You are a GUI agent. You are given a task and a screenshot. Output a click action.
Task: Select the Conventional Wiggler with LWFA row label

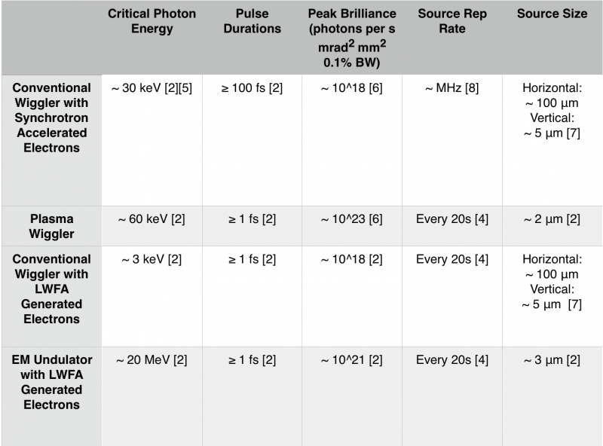click(51, 289)
